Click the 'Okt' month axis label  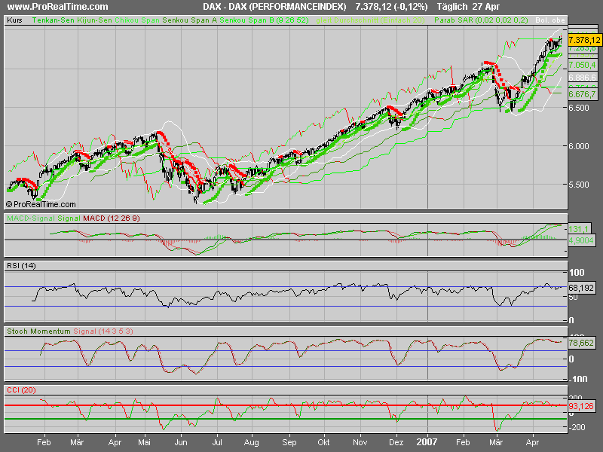[x=323, y=442]
